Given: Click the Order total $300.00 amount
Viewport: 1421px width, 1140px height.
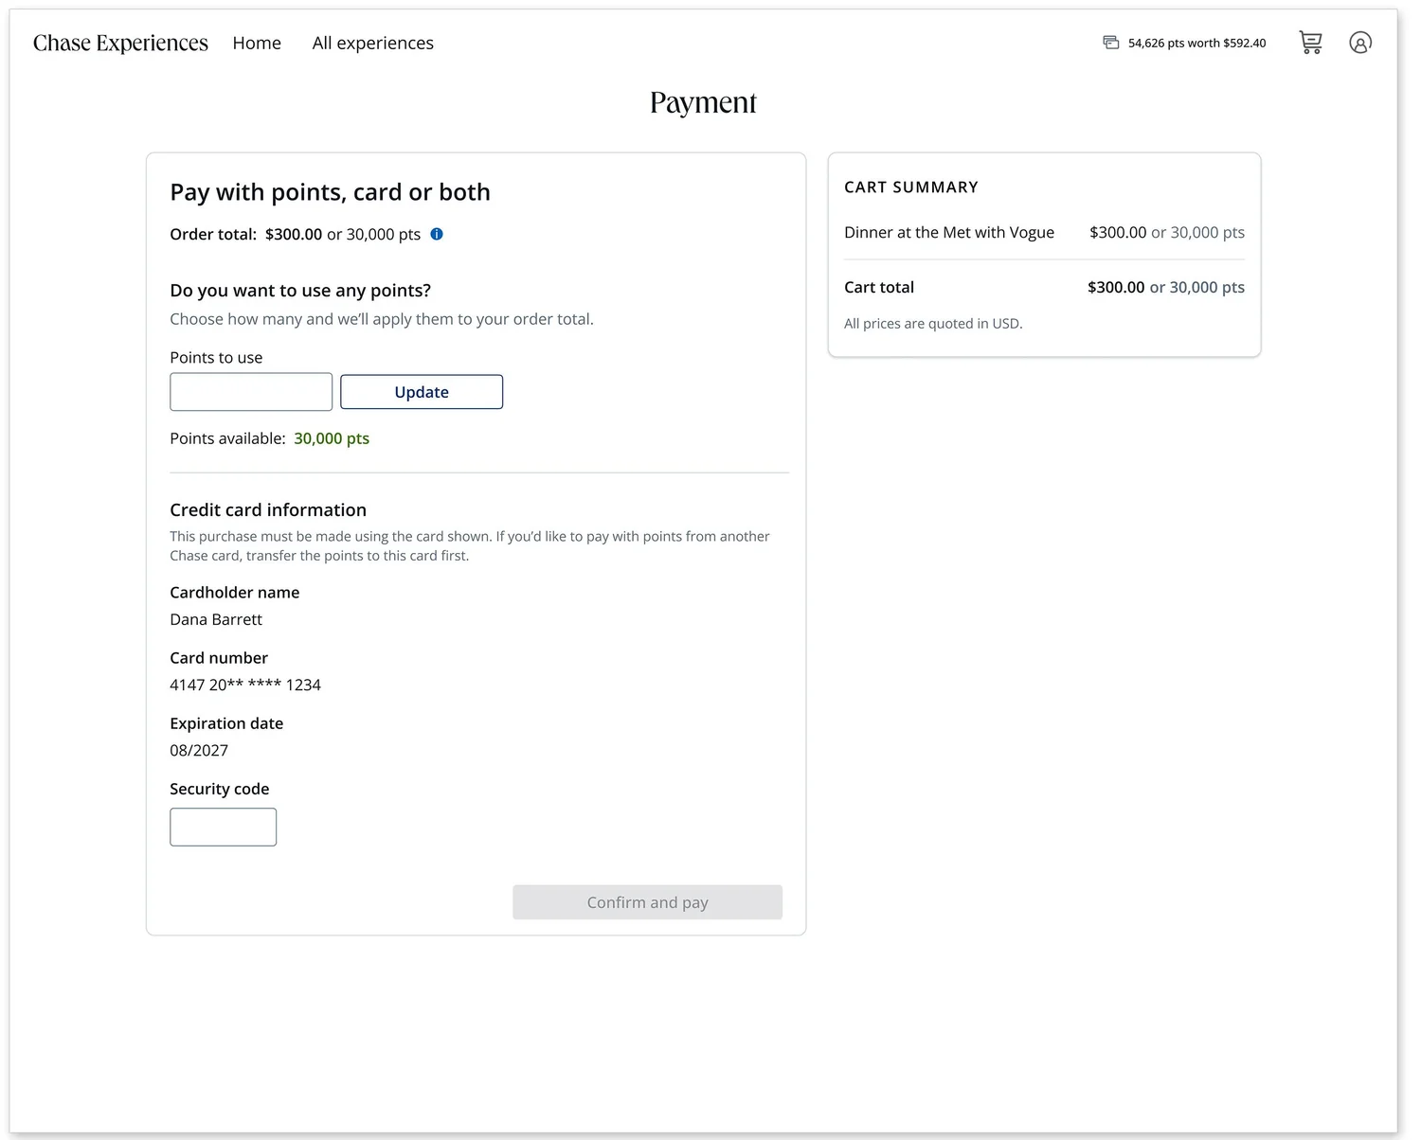Looking at the screenshot, I should click(294, 234).
